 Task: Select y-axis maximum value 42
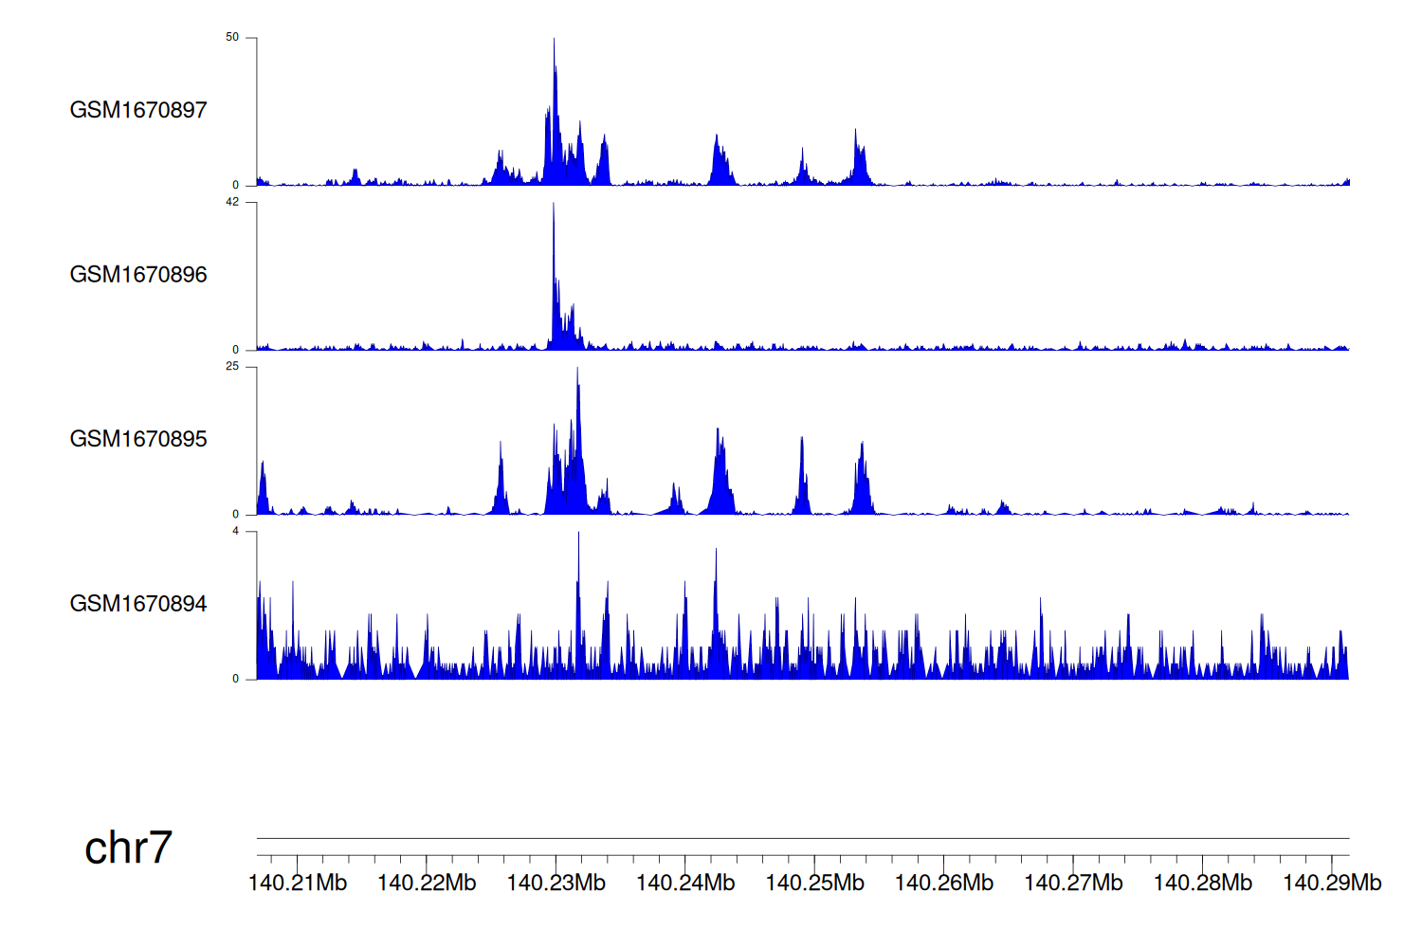click(232, 202)
